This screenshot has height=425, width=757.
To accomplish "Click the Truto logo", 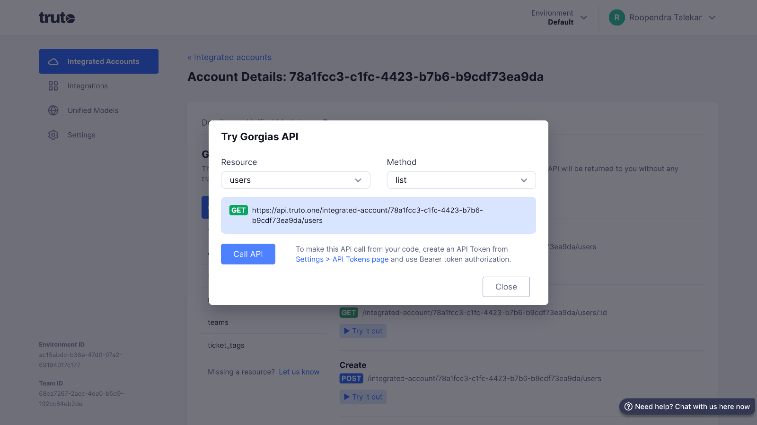I will 57,18.
